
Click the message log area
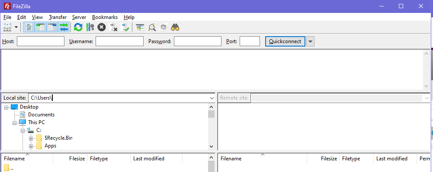click(212, 69)
